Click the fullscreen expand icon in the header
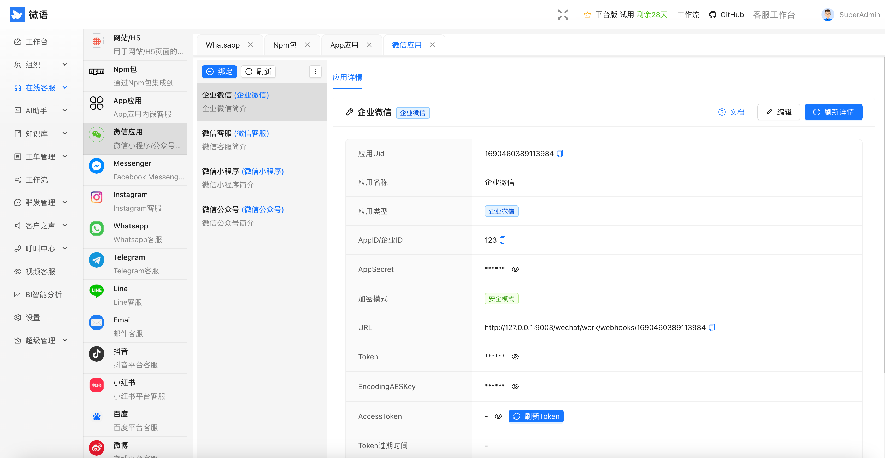The height and width of the screenshot is (458, 885). [563, 14]
